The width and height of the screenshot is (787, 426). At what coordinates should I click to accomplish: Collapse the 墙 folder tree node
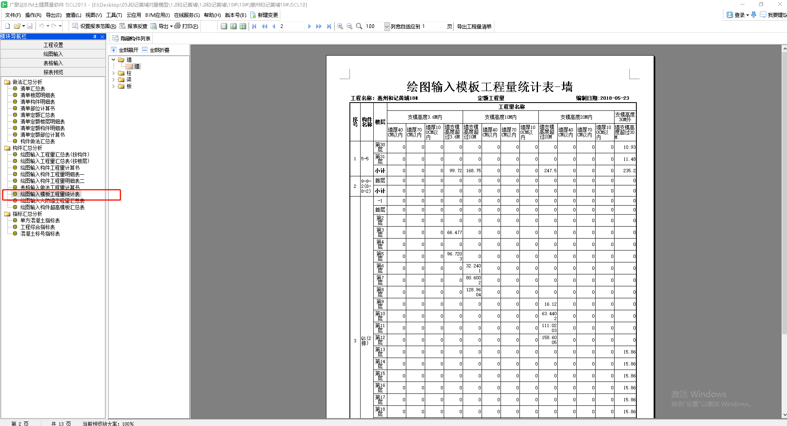tap(114, 60)
